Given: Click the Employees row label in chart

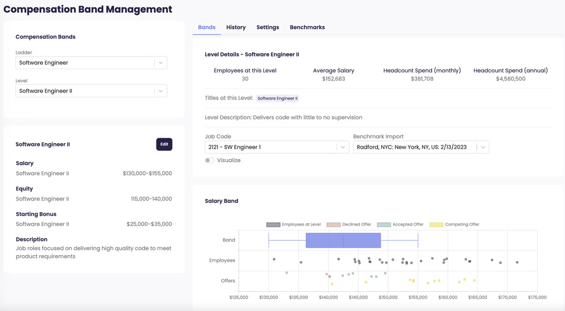Looking at the screenshot, I should coord(222,261).
